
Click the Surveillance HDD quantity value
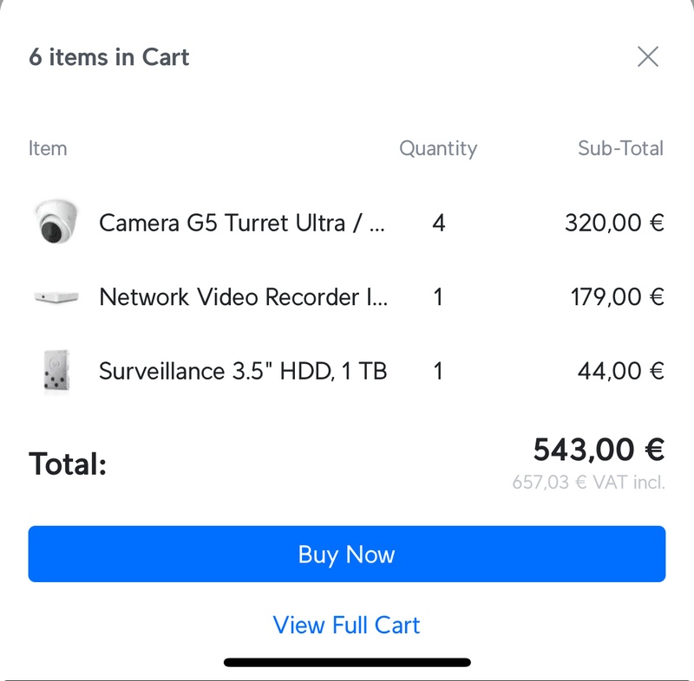(438, 372)
